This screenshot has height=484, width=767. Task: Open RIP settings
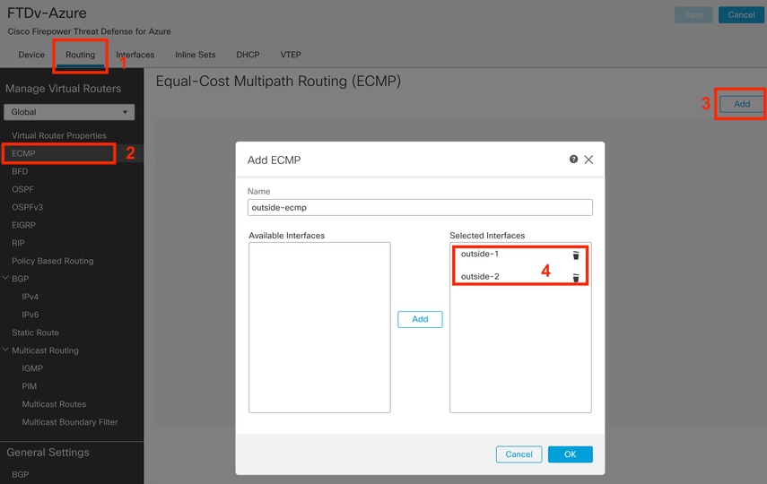18,243
